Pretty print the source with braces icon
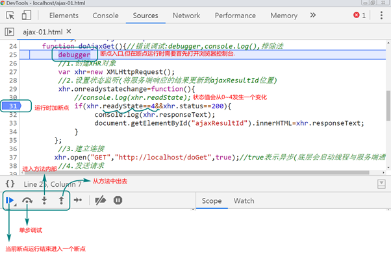The image size is (391, 264). coord(10,184)
